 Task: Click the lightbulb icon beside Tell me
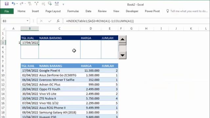click(168, 11)
